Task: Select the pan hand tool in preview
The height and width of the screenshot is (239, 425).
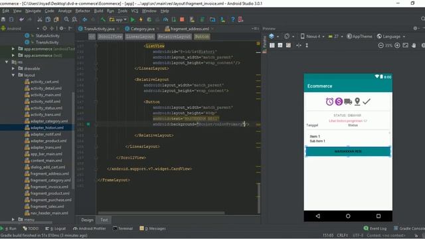Action: (414, 46)
